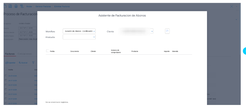Toggle the select-all checkbox beside Fecha in dialog
Screen dimensions: 246x108
[47, 51]
